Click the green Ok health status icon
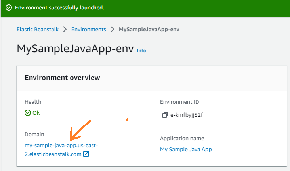The image size is (290, 171). [28, 113]
